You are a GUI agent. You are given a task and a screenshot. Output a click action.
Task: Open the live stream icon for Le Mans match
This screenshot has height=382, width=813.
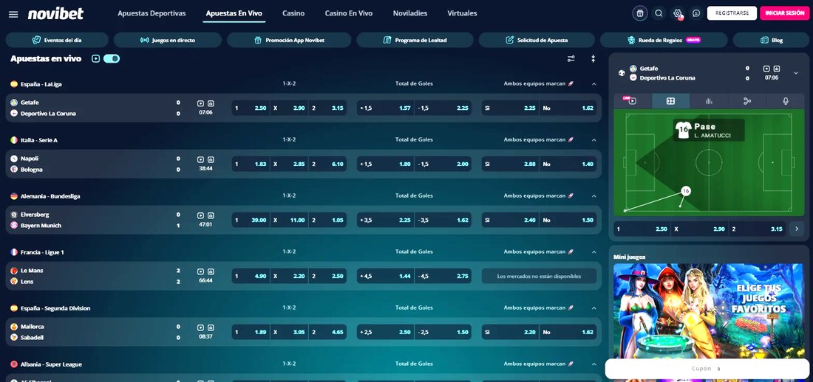click(x=200, y=271)
